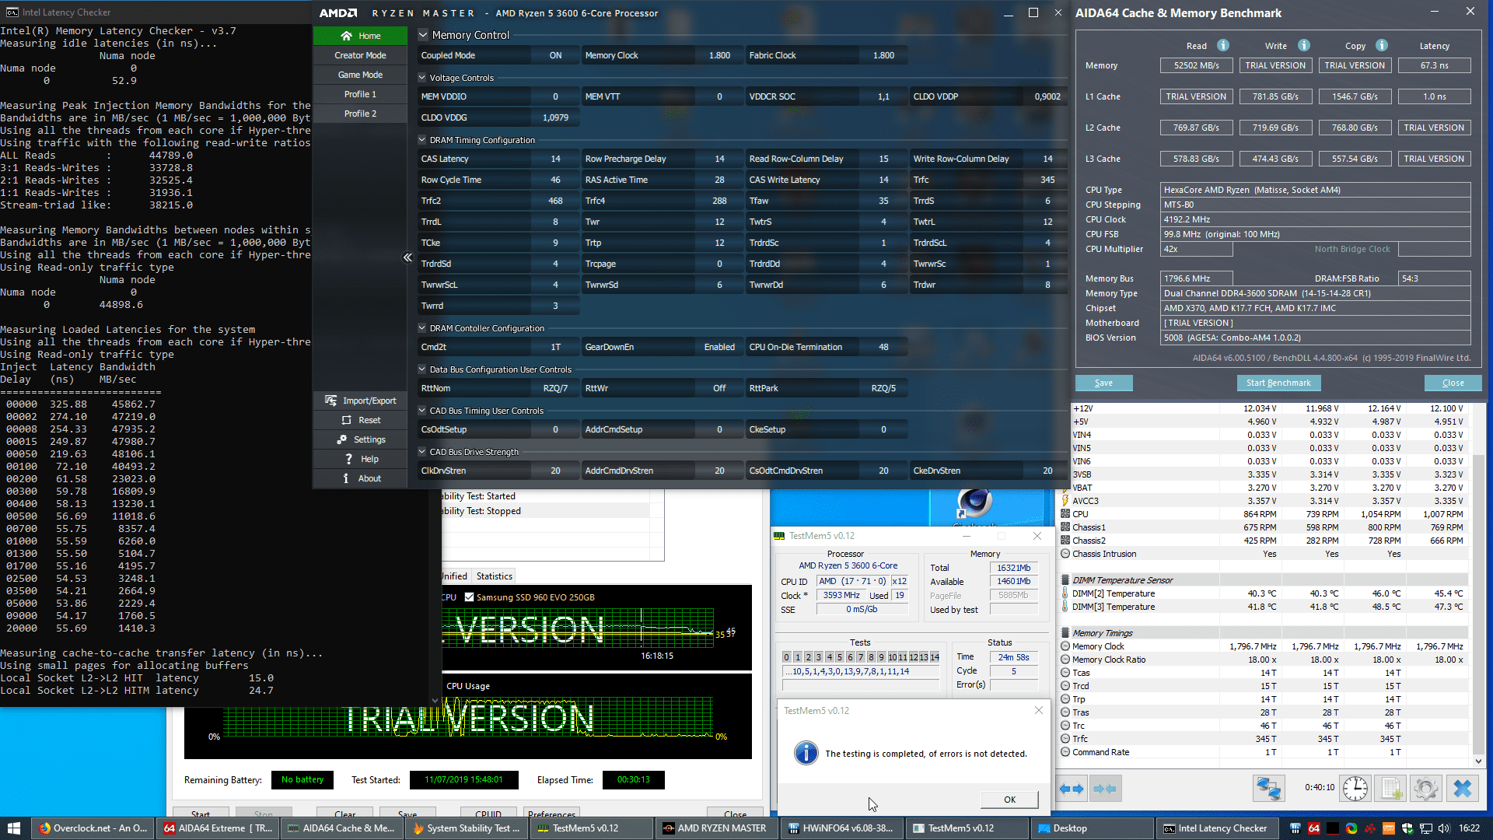Click HWiNFO expand columns blue arrows icon
Image resolution: width=1493 pixels, height=840 pixels.
pos(1072,789)
